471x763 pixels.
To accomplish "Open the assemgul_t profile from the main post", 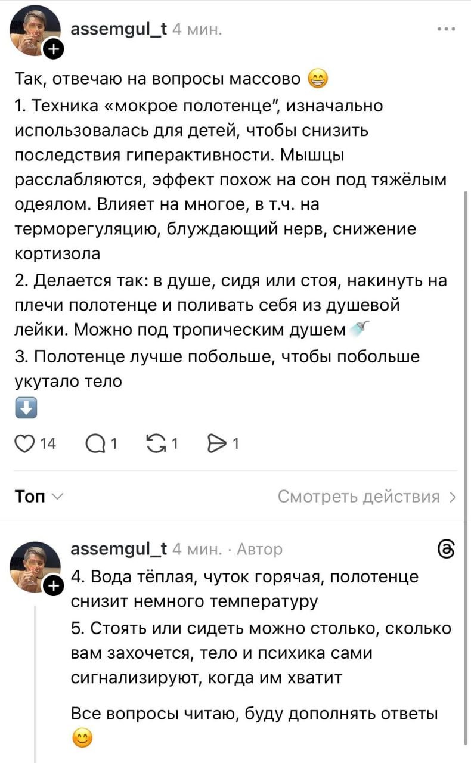I will point(117,27).
